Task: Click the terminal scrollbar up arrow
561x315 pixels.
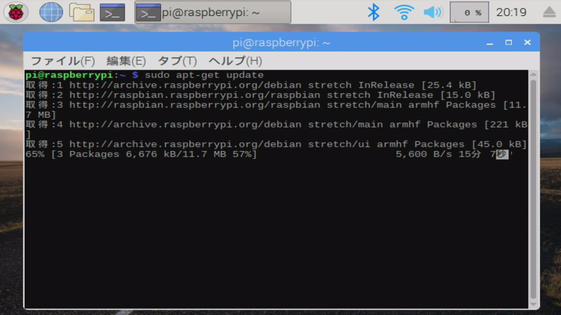Action: 533,74
